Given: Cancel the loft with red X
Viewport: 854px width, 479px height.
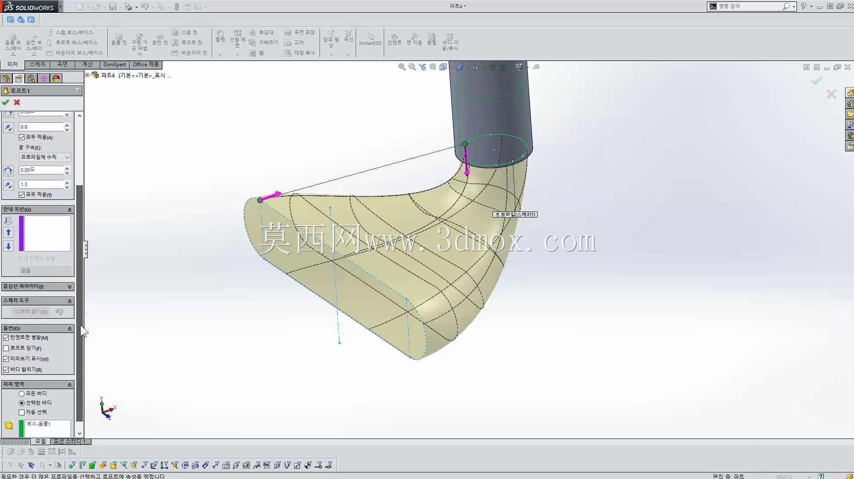Looking at the screenshot, I should [x=17, y=102].
